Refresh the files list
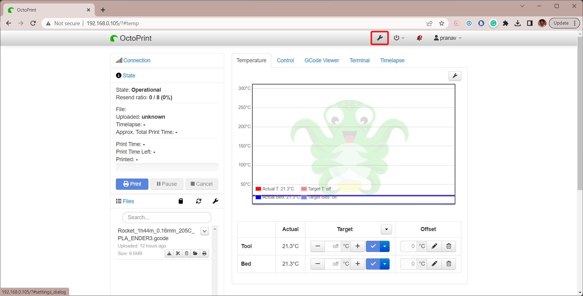The height and width of the screenshot is (296, 583). point(199,201)
